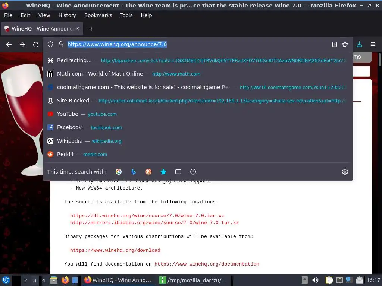Viewport: 382px width, 286px height.
Task: Switch to workspace 3 in pager
Action: point(34,280)
